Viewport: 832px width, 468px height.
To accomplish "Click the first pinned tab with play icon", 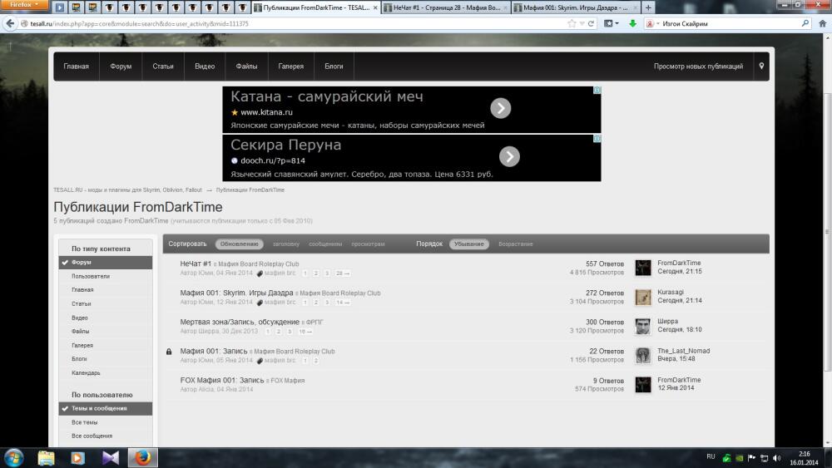I will (x=59, y=7).
